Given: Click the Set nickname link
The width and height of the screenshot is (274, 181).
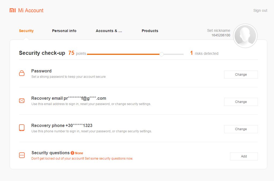Looking at the screenshot, I should coord(218,30).
